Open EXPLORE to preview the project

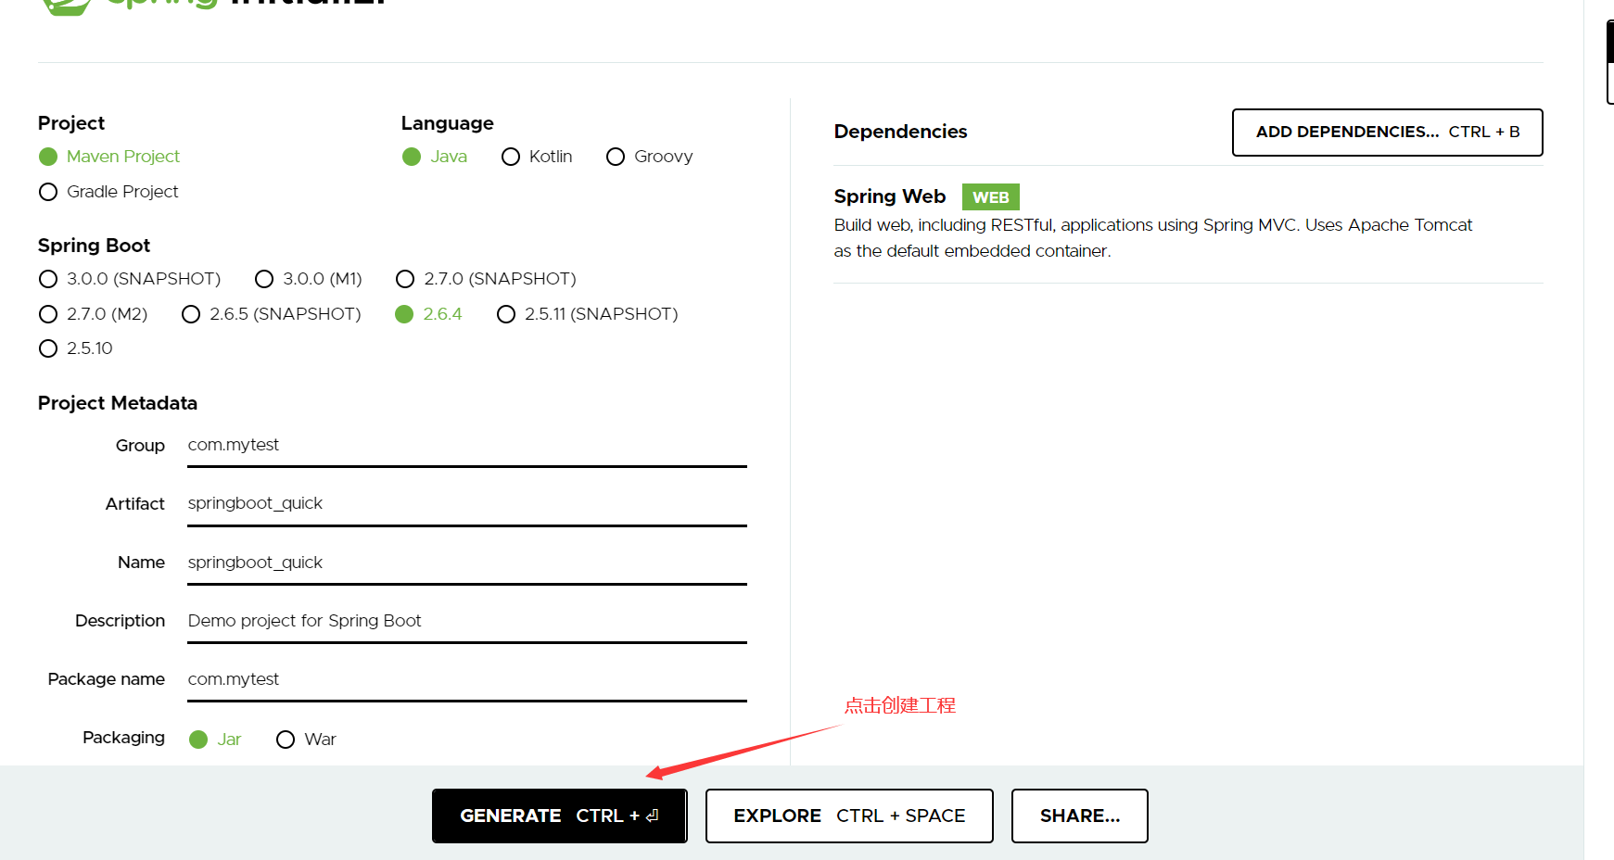click(x=848, y=816)
